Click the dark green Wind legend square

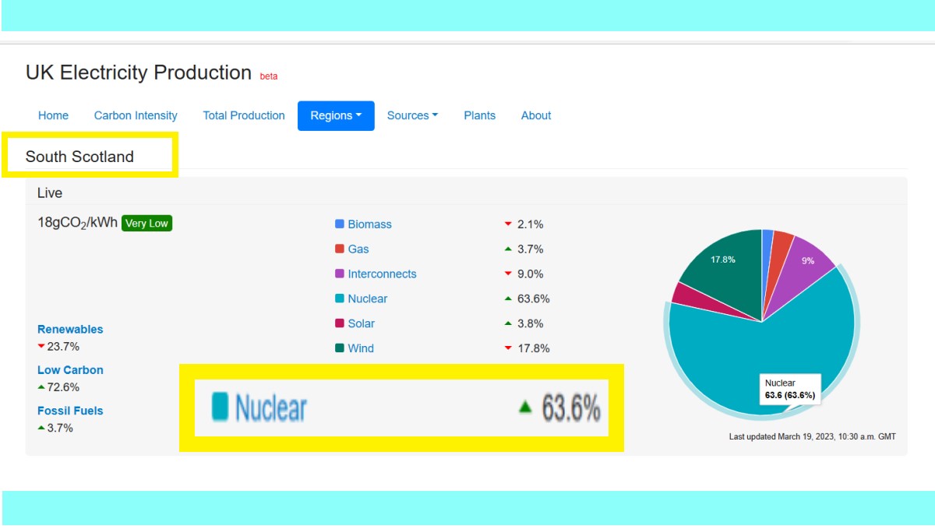[x=340, y=348]
